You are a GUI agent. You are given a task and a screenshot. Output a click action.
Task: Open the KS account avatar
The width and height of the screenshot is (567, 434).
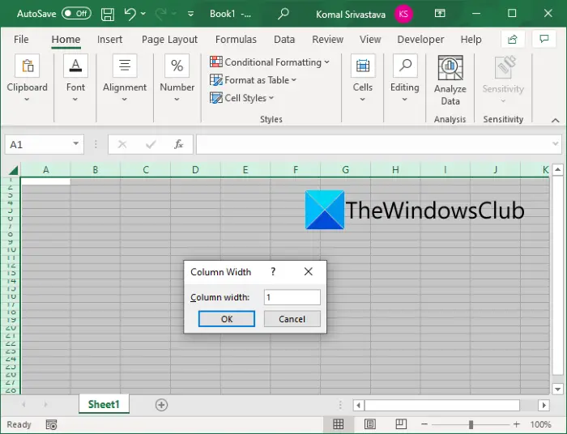click(x=403, y=14)
